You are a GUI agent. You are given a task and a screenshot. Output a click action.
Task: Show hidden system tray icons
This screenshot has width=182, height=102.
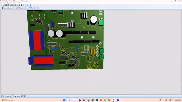click(158, 100)
